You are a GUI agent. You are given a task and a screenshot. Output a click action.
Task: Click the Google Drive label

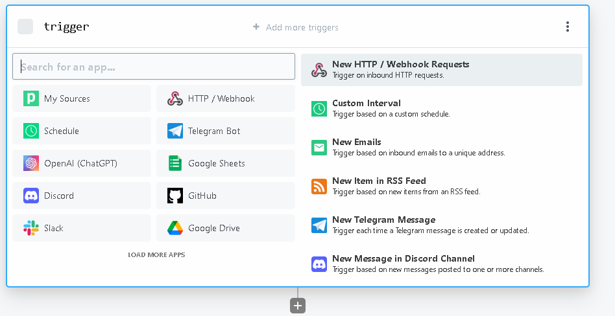pos(214,229)
